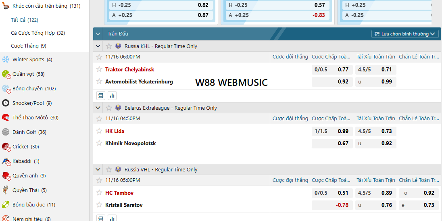Open the Winter Sports snowflake icon
This screenshot has width=442, height=221.
coord(6,60)
